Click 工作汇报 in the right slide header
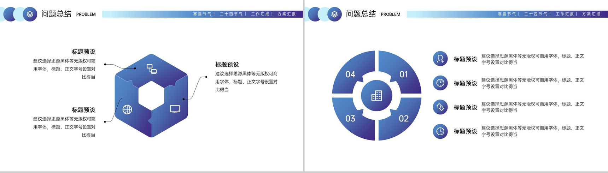The height and width of the screenshot is (173, 608). 565,14
